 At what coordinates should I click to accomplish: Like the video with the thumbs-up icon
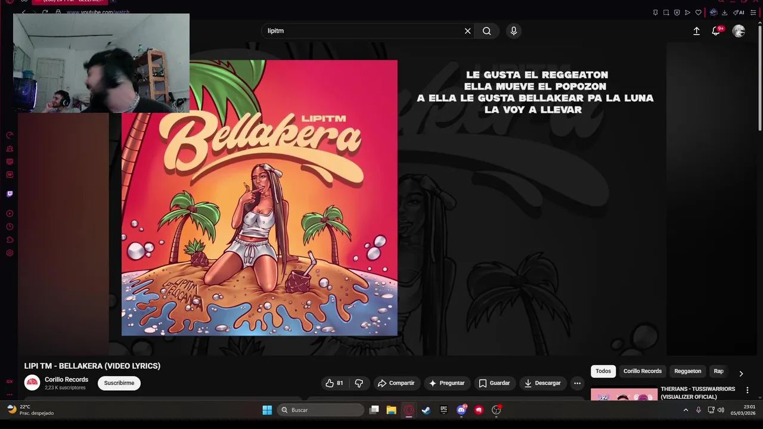click(334, 383)
